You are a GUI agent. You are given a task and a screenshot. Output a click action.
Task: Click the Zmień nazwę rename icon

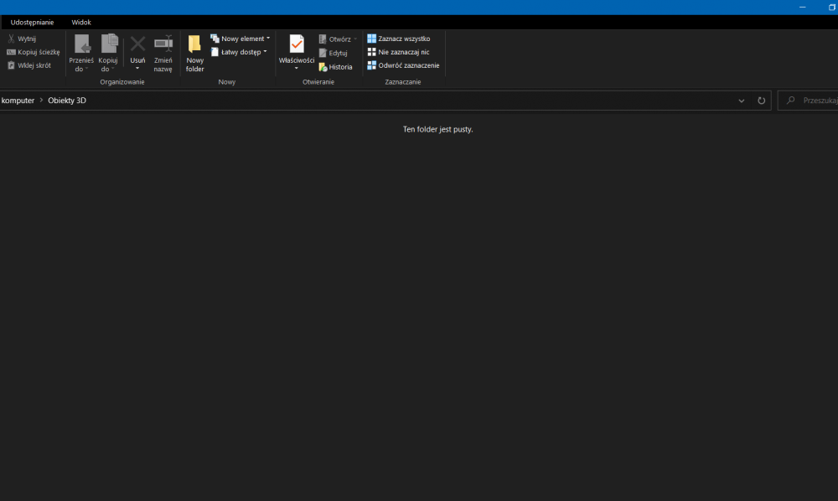pos(163,44)
